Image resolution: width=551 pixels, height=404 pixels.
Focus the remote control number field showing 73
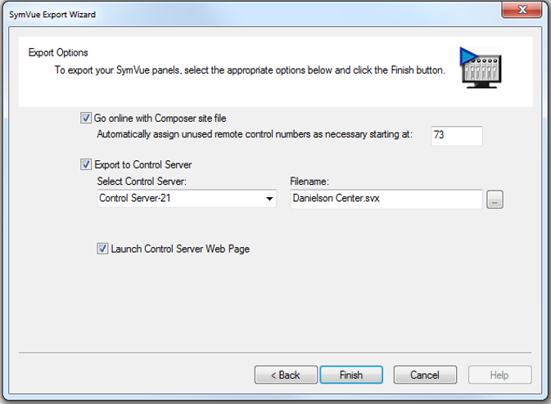[x=457, y=136]
